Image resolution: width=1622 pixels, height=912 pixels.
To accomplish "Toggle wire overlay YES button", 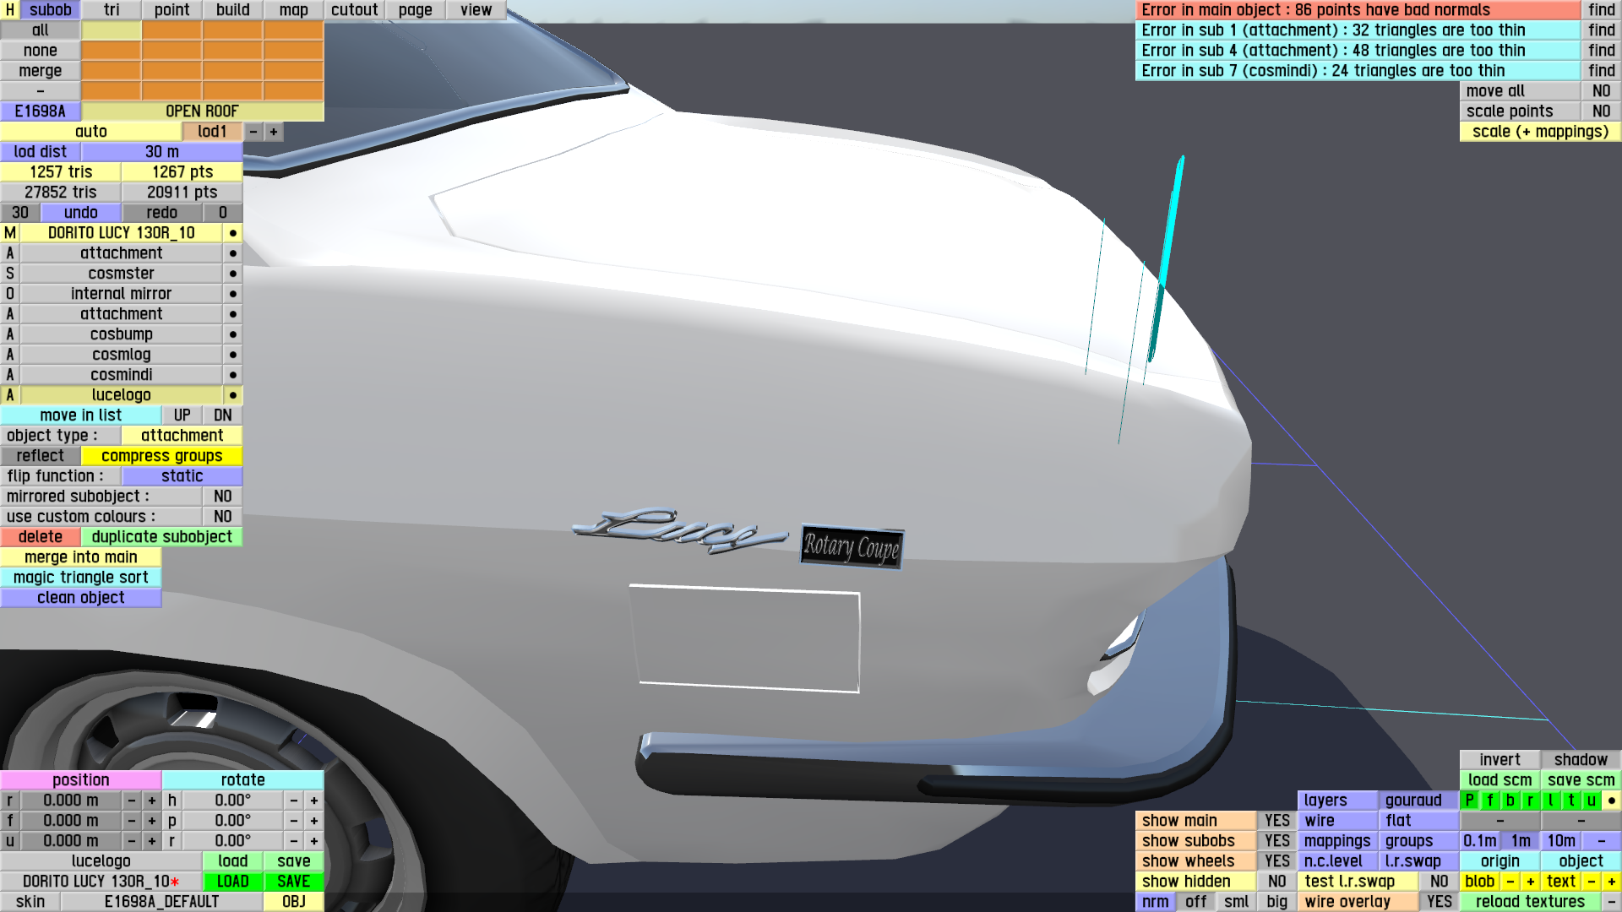I will click(1439, 902).
